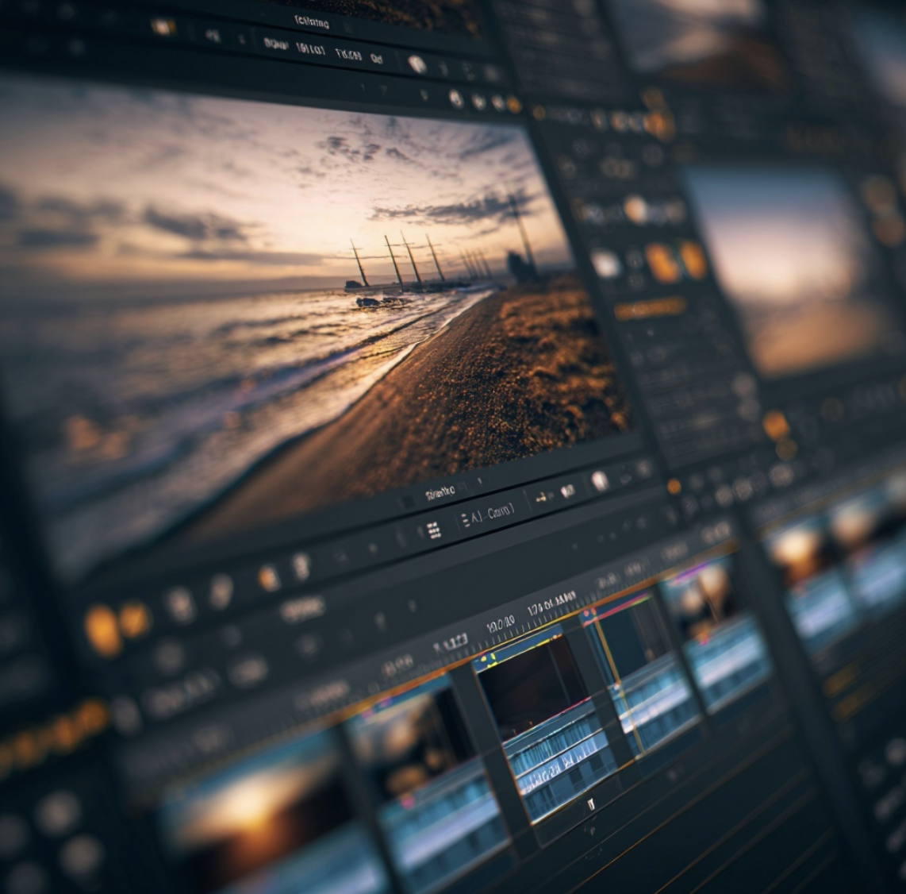Click the orange playhead line on the timeline

click(618, 688)
